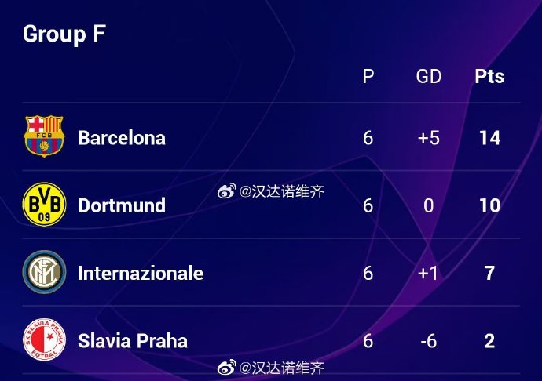Click the Pts column header
Screen dimensions: 542x381
(489, 76)
